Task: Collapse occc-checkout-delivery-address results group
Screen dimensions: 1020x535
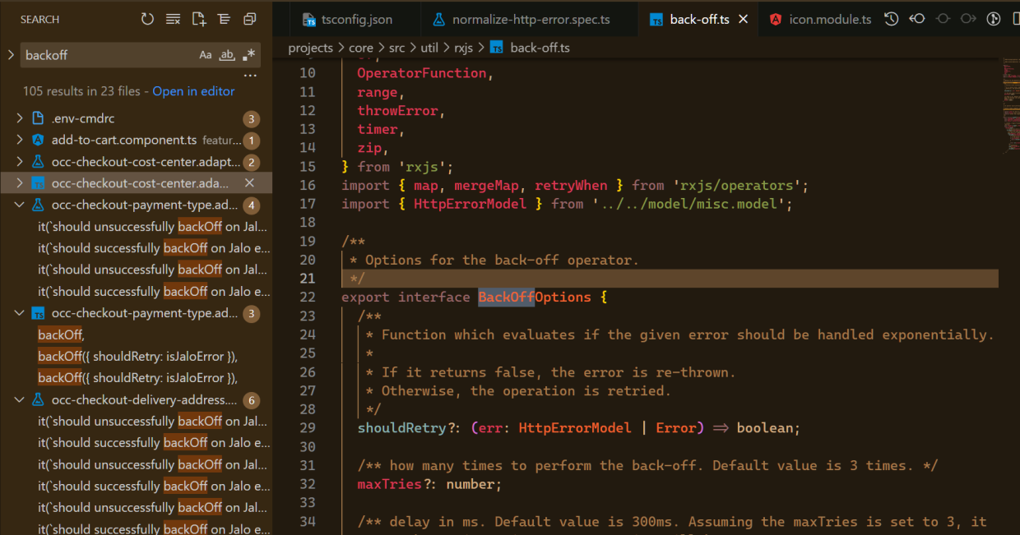Action: click(20, 400)
